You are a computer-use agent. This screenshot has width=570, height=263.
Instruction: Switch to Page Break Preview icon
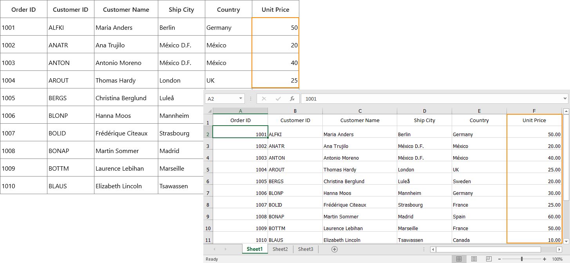pos(489,259)
